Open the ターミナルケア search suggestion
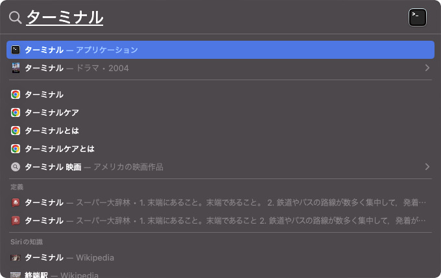441x278 pixels. 220,112
